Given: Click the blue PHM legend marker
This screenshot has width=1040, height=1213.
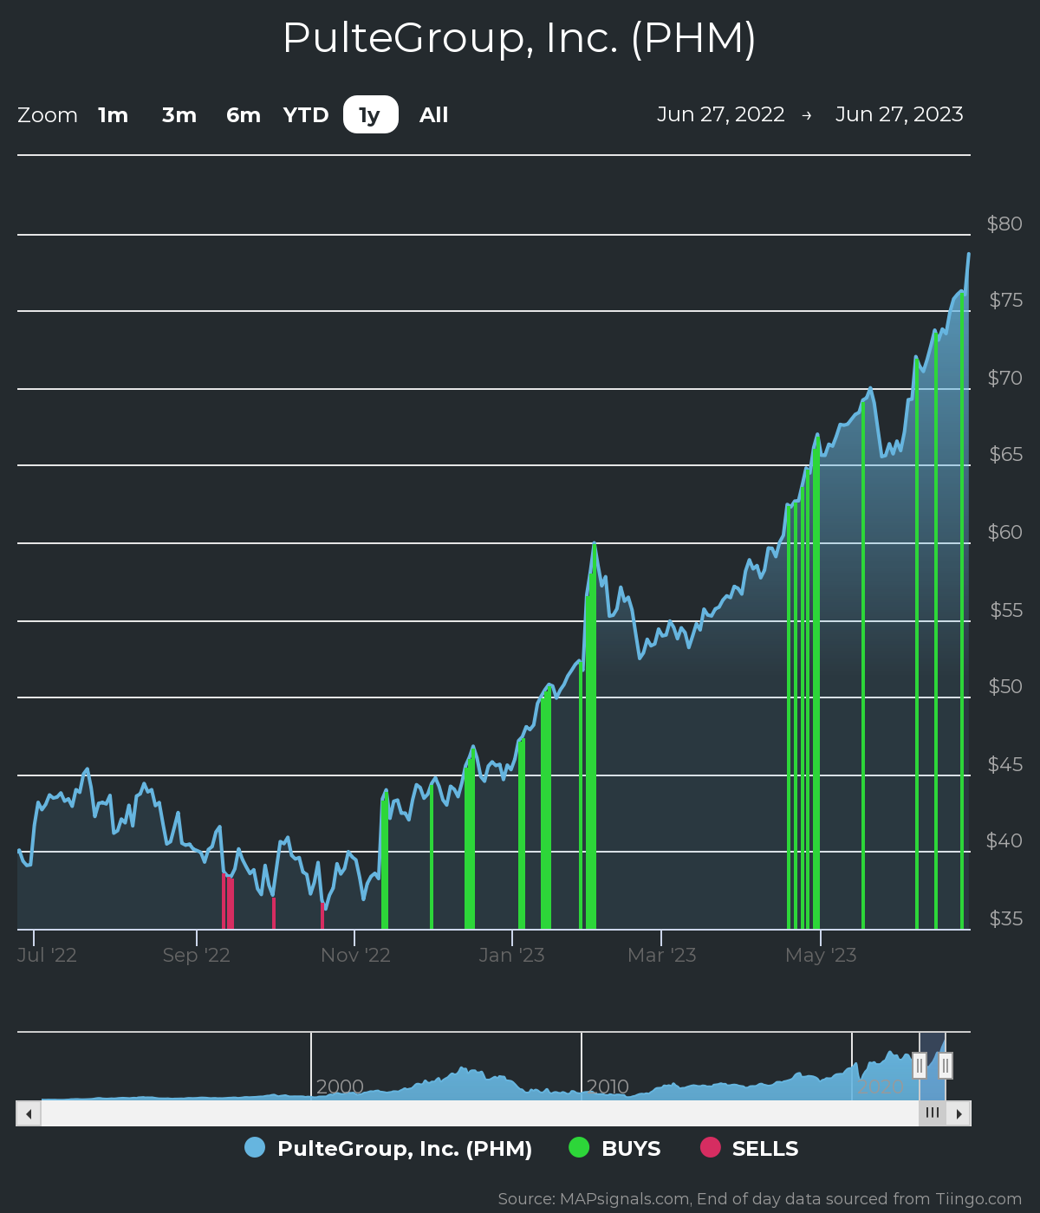Looking at the screenshot, I should [x=255, y=1147].
